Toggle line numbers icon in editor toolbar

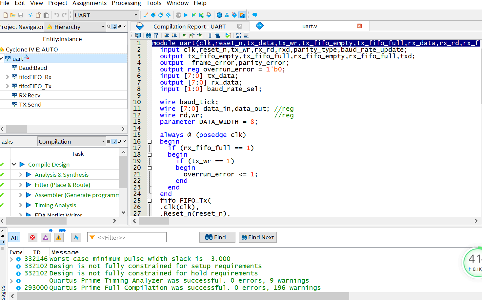pos(238,35)
